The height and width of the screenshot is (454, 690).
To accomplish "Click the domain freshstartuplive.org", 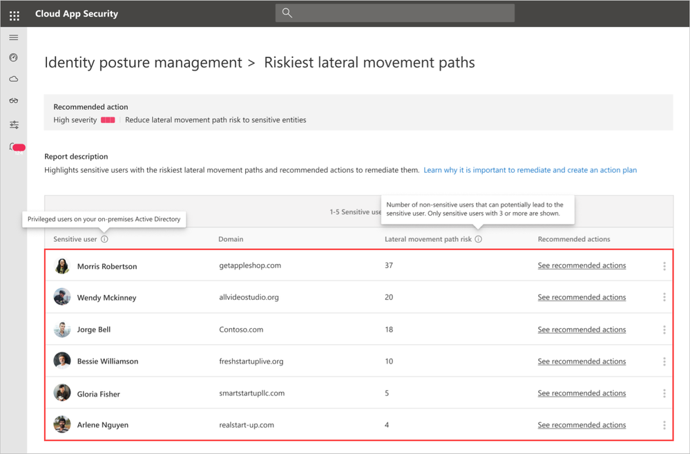I will click(251, 361).
